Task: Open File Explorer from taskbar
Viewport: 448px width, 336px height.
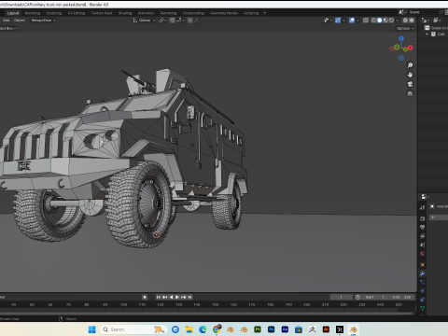Action: tap(189, 329)
